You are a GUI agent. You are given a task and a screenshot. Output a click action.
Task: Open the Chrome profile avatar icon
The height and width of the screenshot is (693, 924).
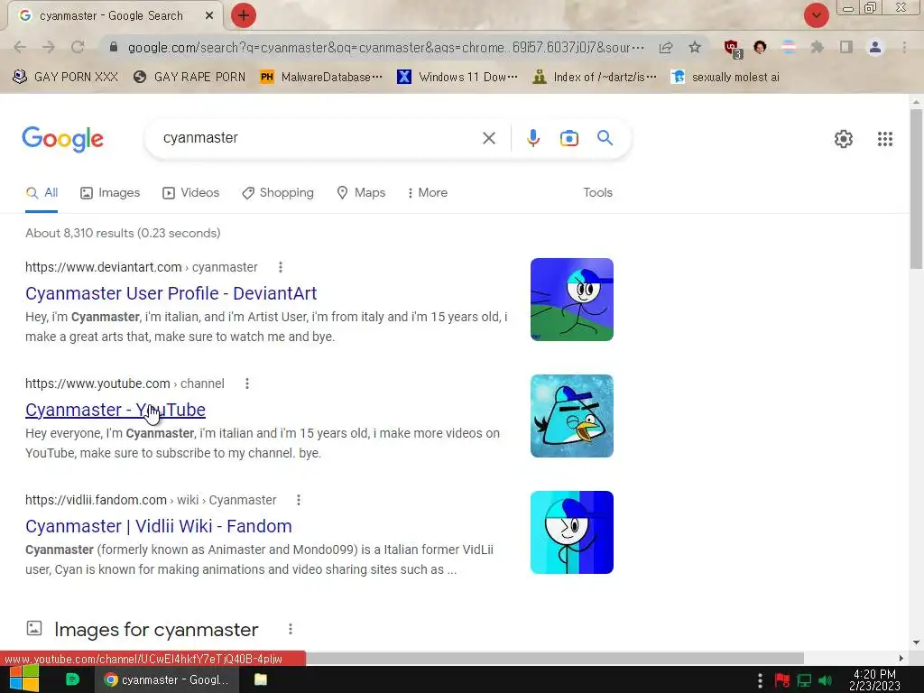(875, 47)
